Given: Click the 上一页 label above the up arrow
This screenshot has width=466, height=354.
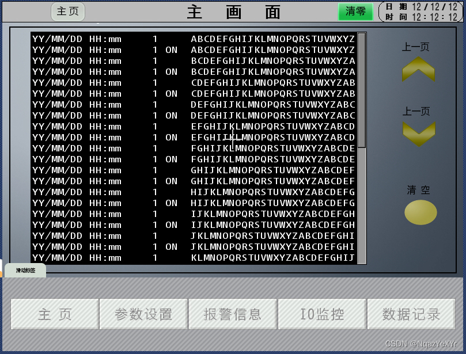Looking at the screenshot, I should click(416, 47).
